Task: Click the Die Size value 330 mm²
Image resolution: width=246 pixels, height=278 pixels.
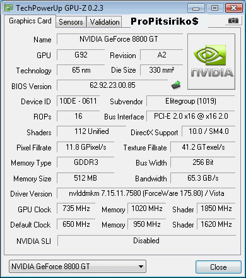Action: click(161, 70)
